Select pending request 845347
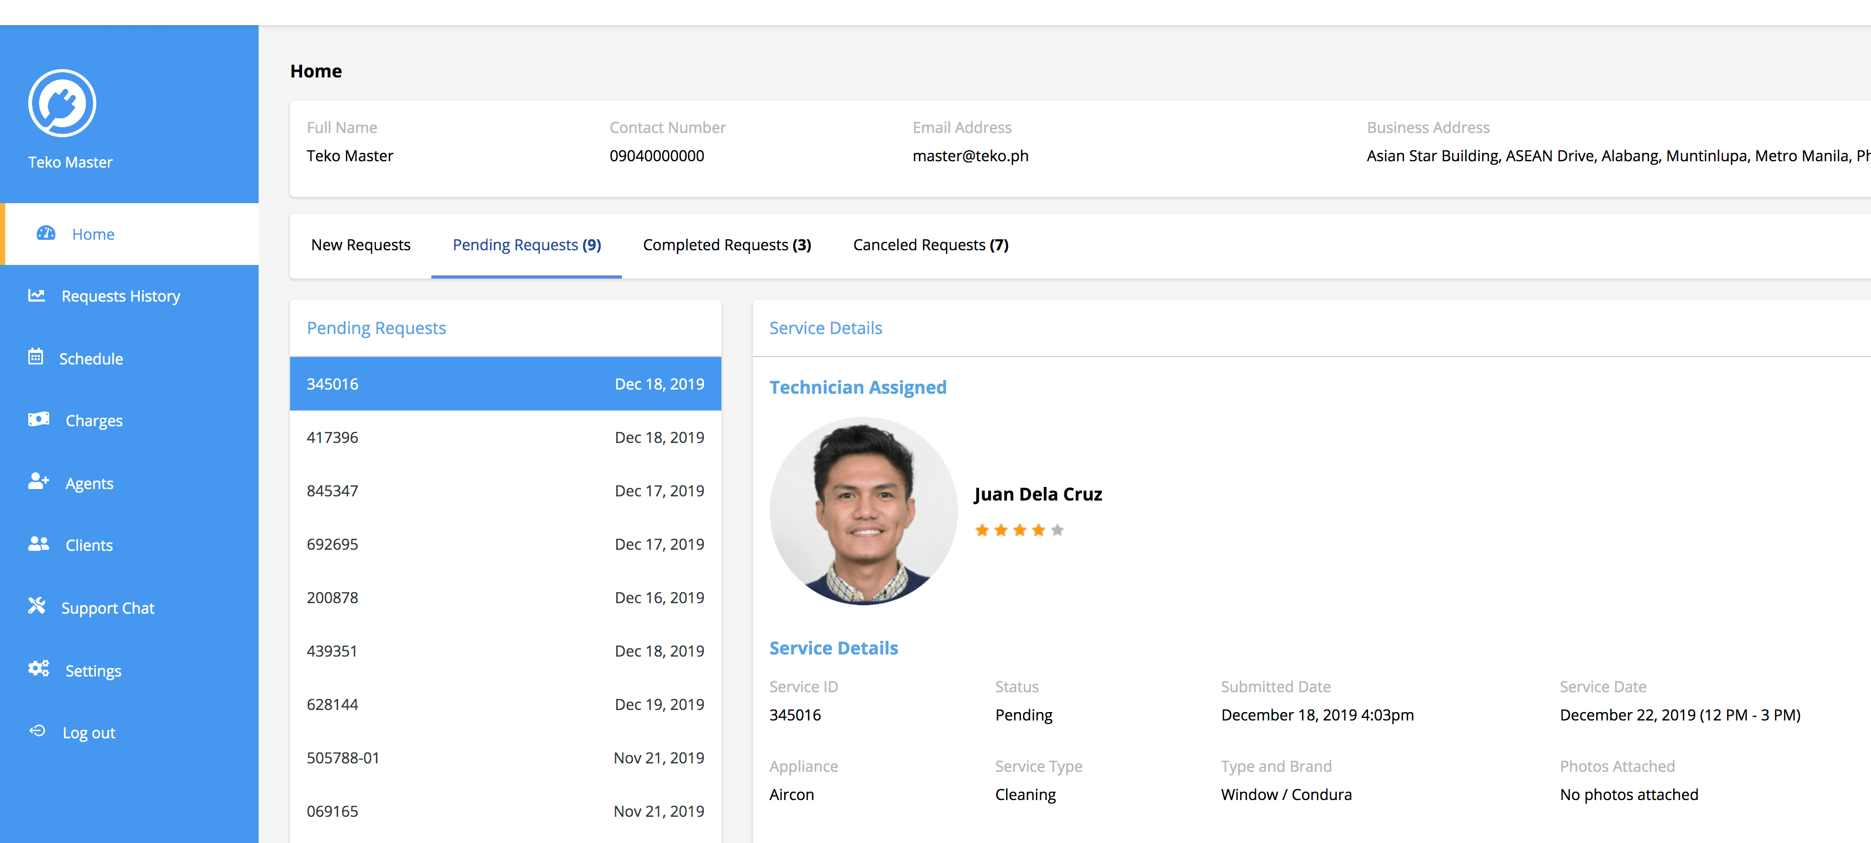 coord(505,491)
